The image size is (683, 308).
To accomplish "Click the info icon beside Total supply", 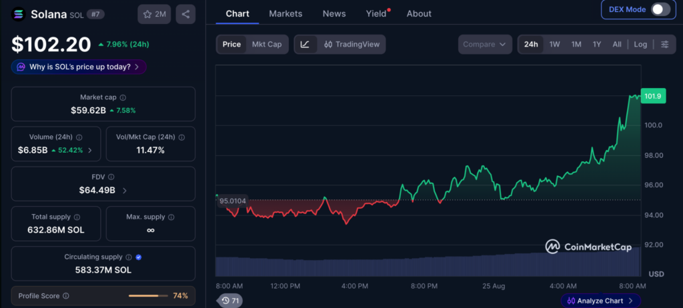I will [77, 217].
